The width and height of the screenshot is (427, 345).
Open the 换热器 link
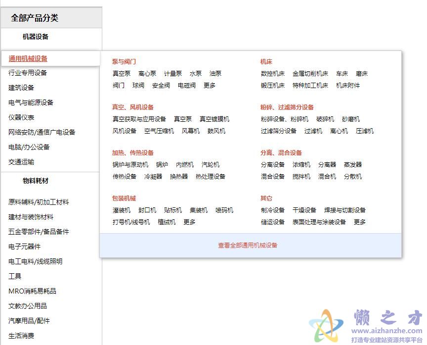tap(178, 176)
